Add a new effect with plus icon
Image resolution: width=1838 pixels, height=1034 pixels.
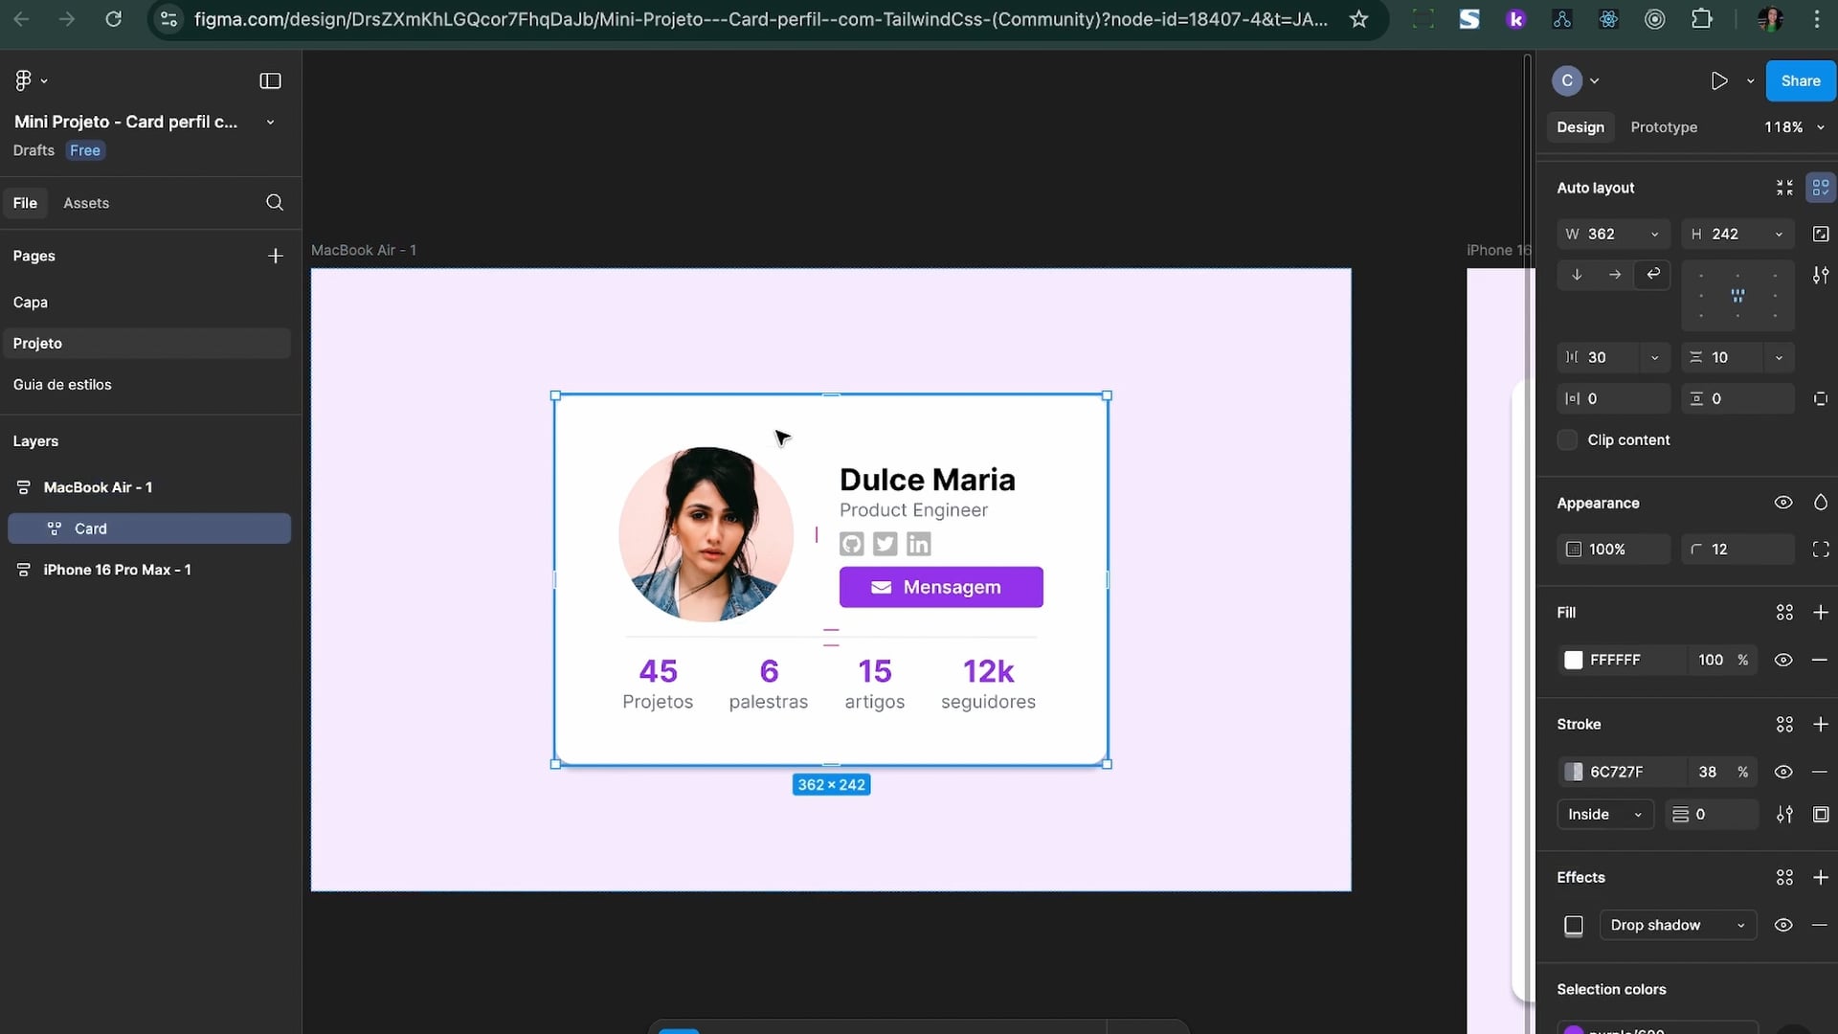[x=1820, y=877]
